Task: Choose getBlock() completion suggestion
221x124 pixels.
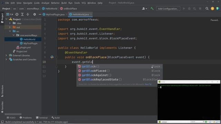Action: pyautogui.click(x=119, y=66)
